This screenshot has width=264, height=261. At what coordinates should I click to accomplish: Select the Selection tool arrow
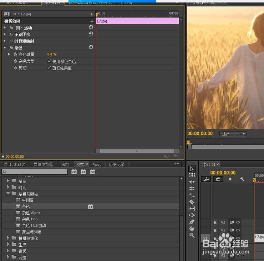tap(192, 169)
